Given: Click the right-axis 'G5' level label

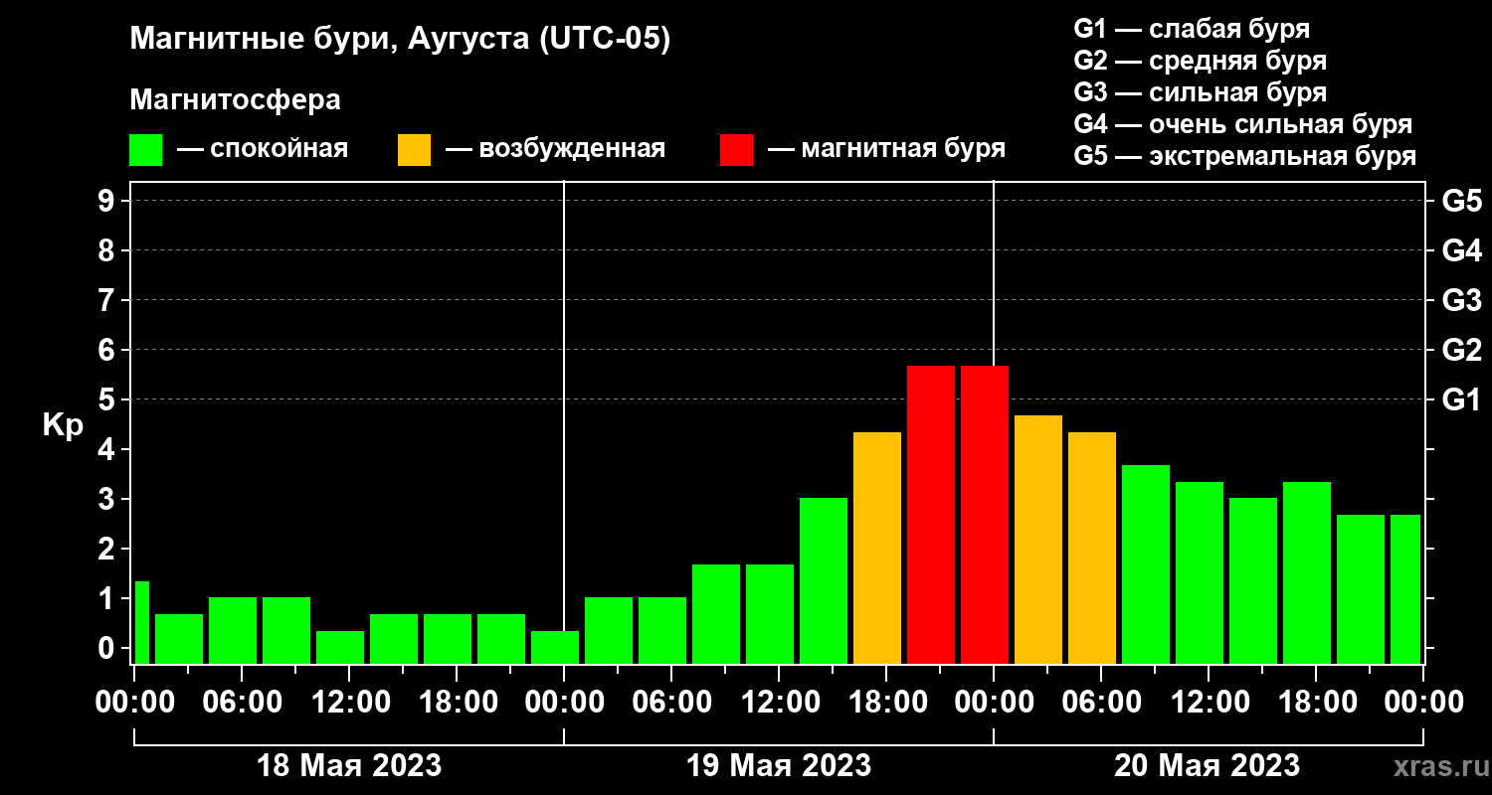Looking at the screenshot, I should pyautogui.click(x=1461, y=201).
